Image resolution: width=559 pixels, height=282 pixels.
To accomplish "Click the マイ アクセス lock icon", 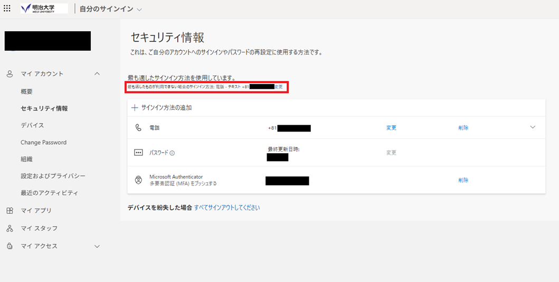I will coord(10,246).
